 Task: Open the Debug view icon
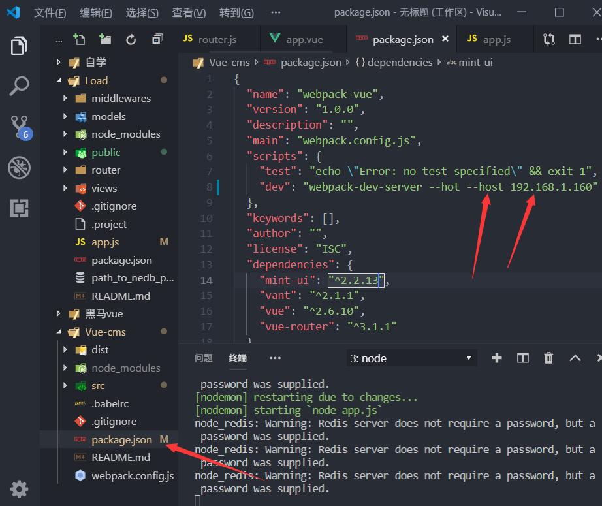pos(19,168)
